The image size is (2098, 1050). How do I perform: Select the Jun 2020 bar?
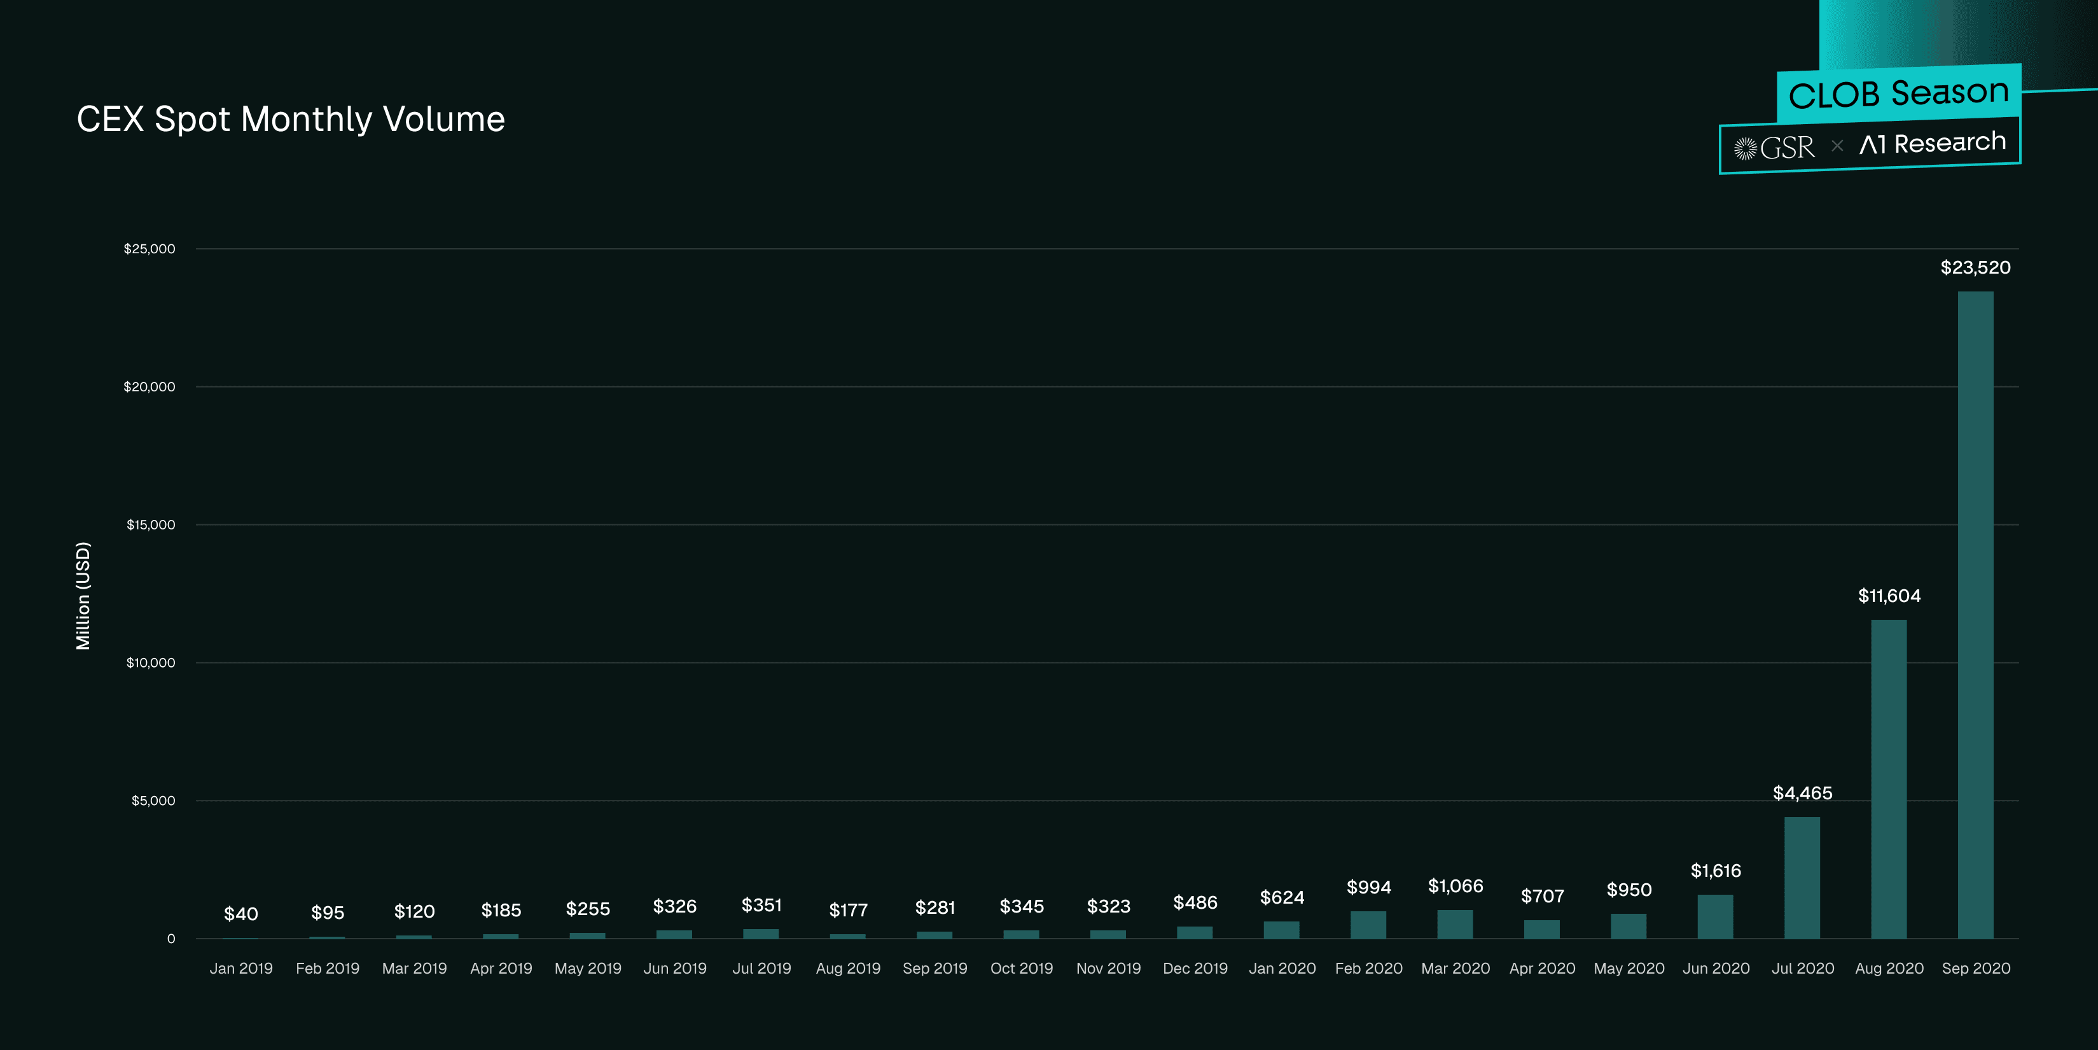click(1715, 916)
